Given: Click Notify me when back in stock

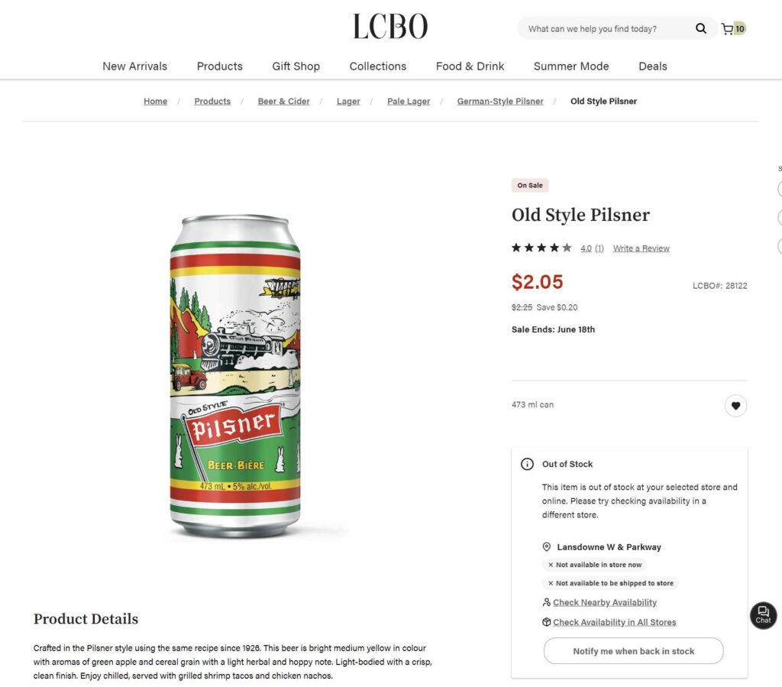Looking at the screenshot, I should click(x=633, y=651).
